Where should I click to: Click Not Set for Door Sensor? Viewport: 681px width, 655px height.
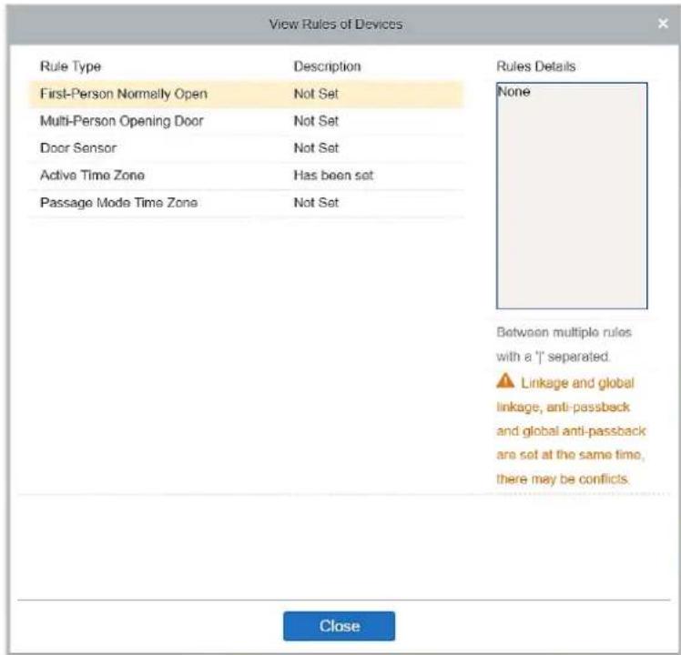click(316, 148)
